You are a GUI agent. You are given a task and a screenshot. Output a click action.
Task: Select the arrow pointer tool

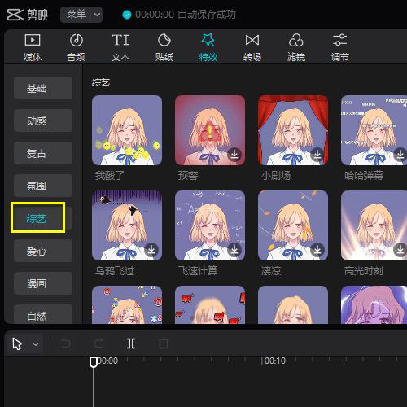(17, 344)
